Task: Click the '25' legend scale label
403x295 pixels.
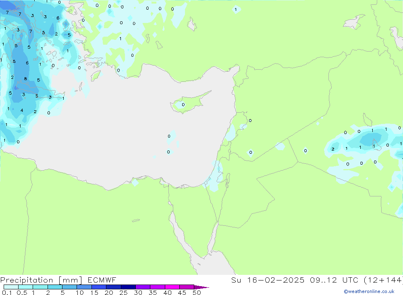Action: pos(123,293)
